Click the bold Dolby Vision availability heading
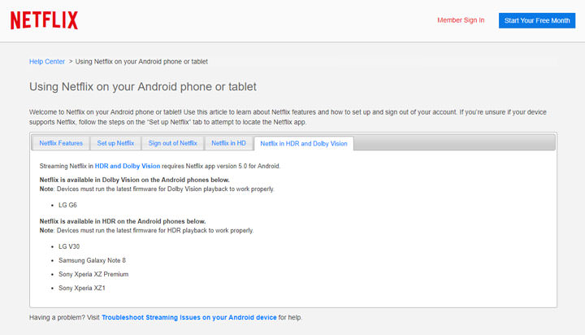The height and width of the screenshot is (335, 585). pos(134,180)
